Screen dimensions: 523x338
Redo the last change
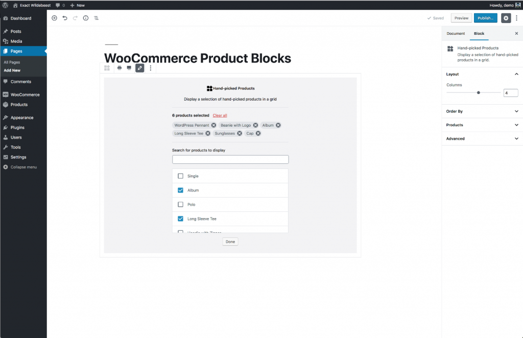tap(75, 18)
